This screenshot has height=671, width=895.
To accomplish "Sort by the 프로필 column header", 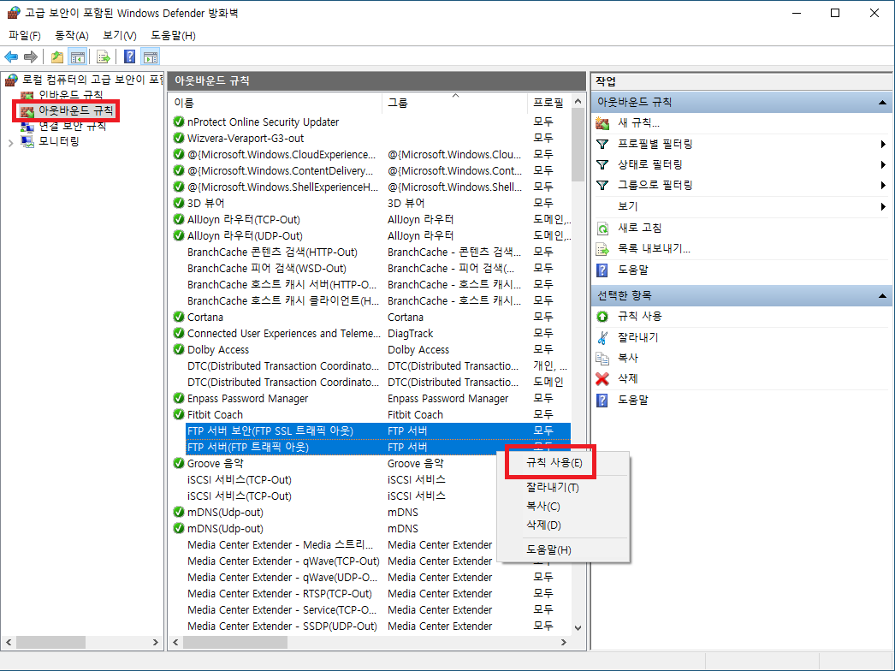I will click(x=548, y=103).
